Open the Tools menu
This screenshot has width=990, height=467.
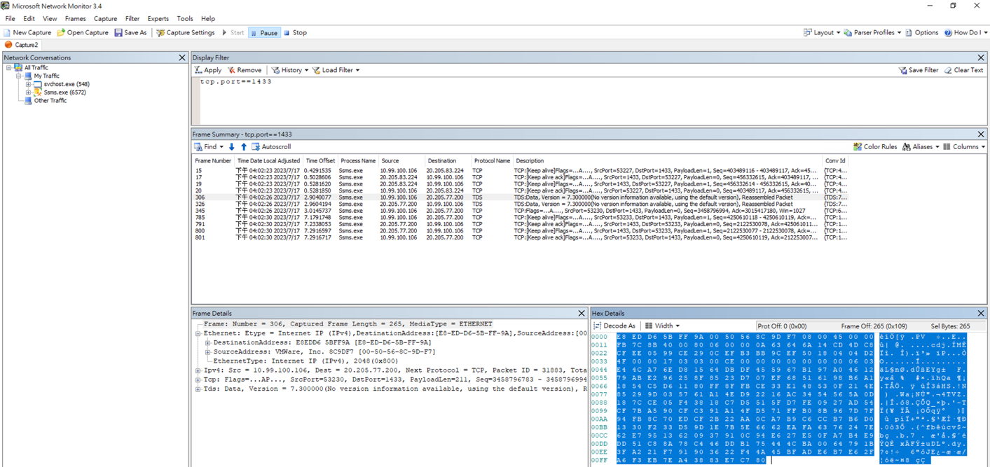coord(185,19)
